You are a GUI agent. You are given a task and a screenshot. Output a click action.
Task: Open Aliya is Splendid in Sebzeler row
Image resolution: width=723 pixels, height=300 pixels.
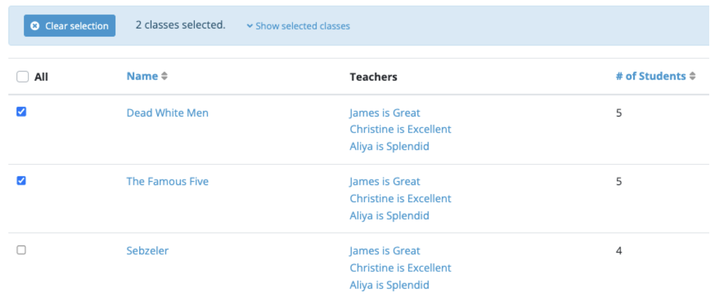click(x=389, y=285)
